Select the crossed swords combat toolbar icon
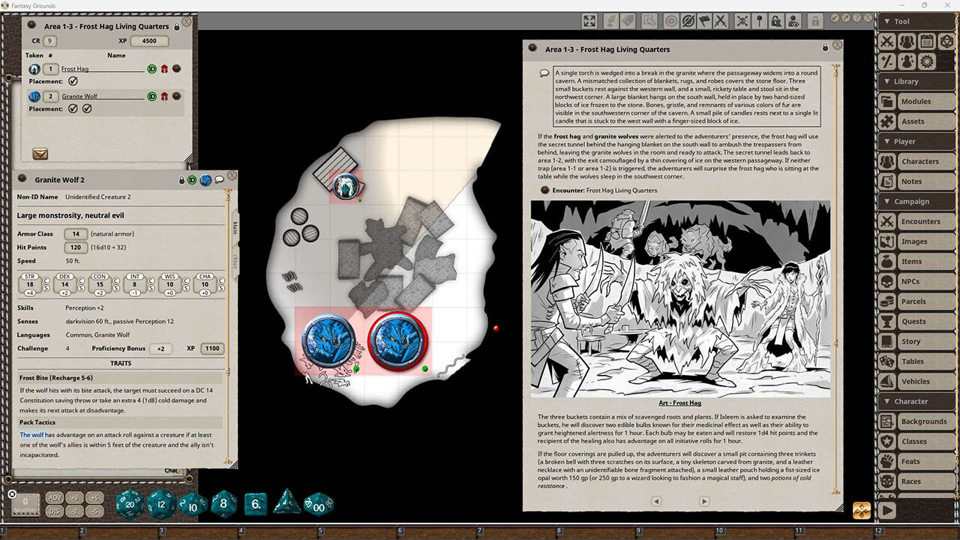 point(721,21)
